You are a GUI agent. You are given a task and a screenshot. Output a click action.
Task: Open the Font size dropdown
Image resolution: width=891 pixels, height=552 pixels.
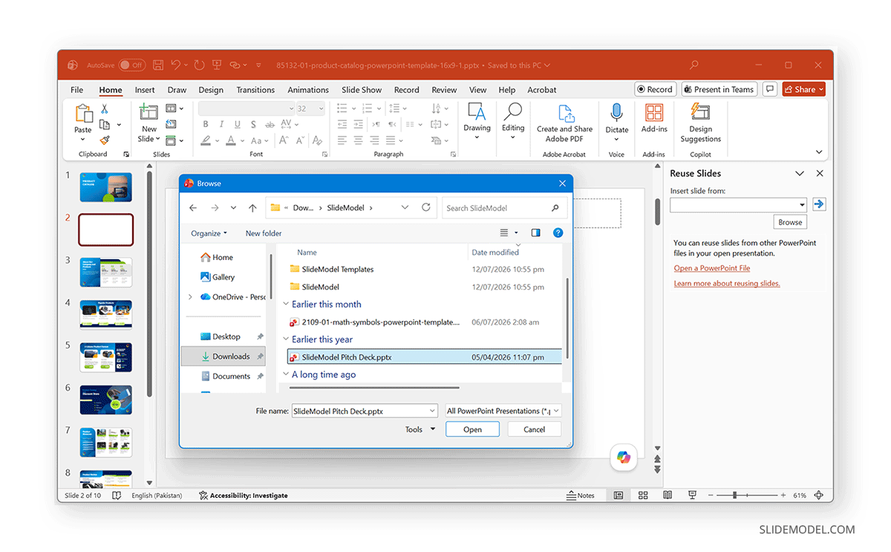pyautogui.click(x=321, y=108)
